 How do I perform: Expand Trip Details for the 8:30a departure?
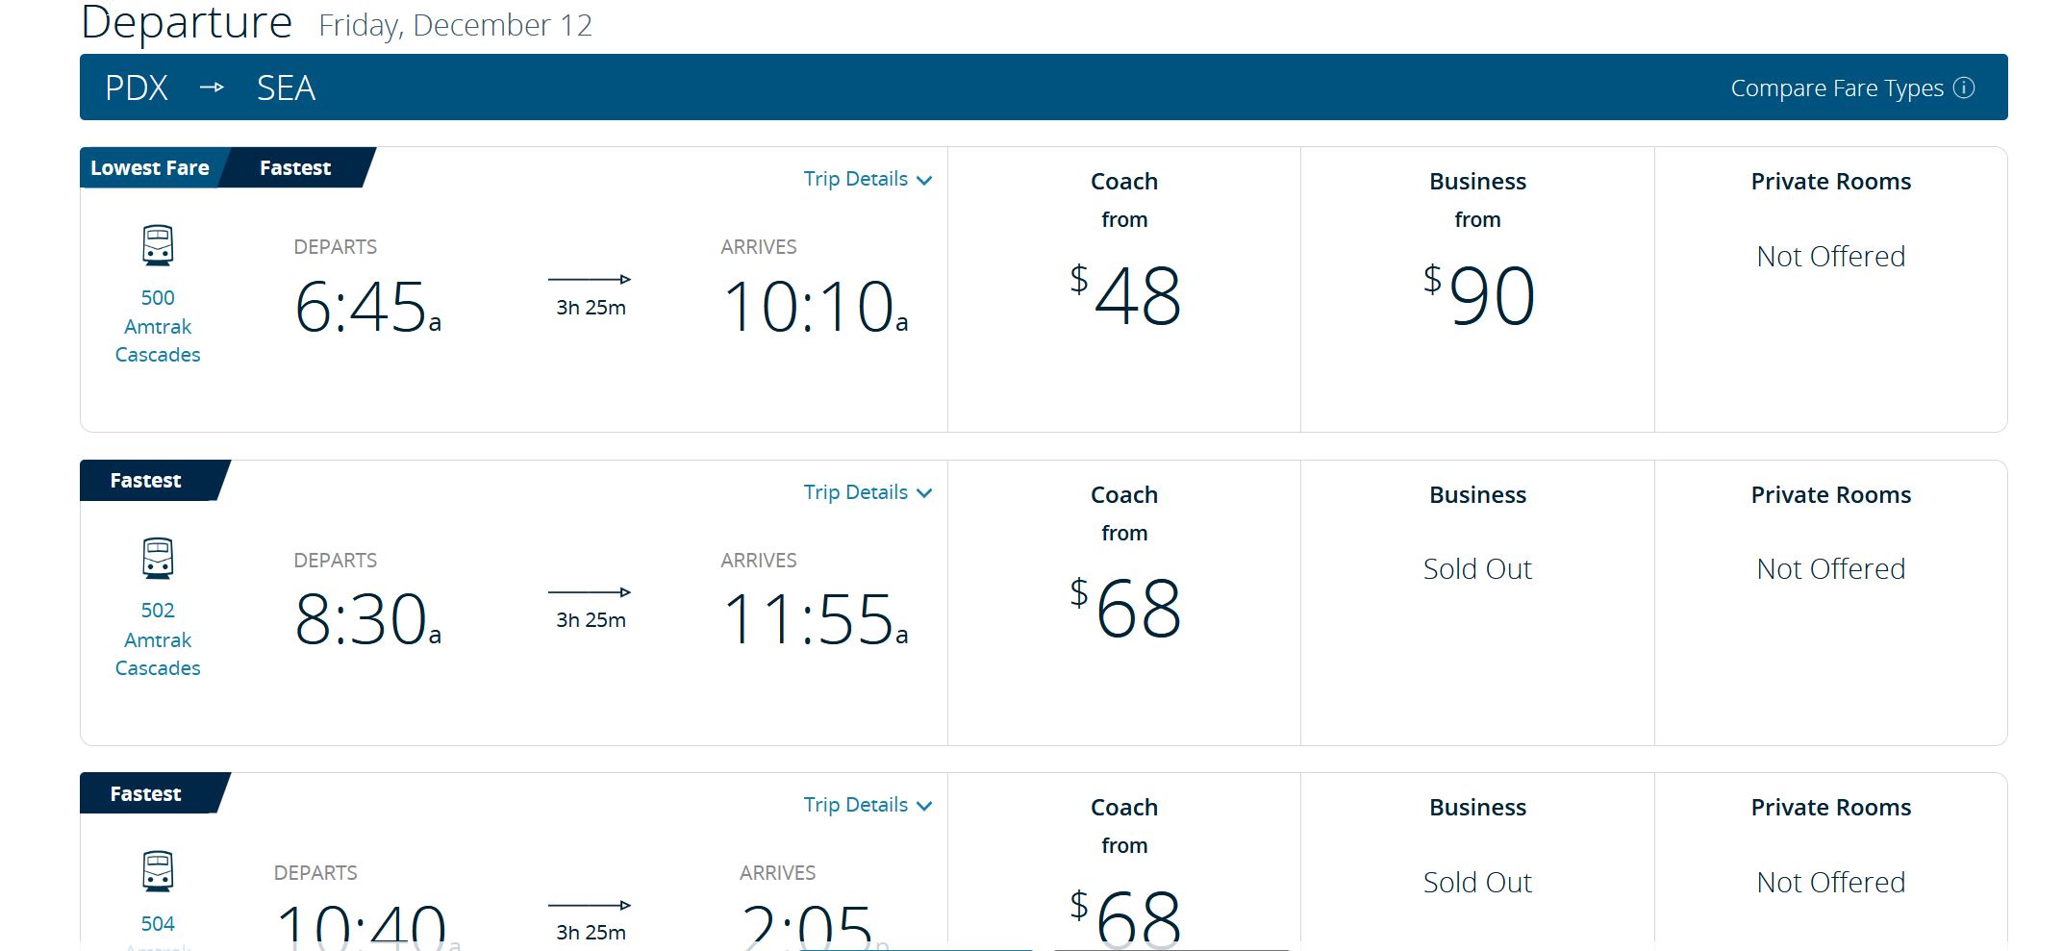(867, 492)
